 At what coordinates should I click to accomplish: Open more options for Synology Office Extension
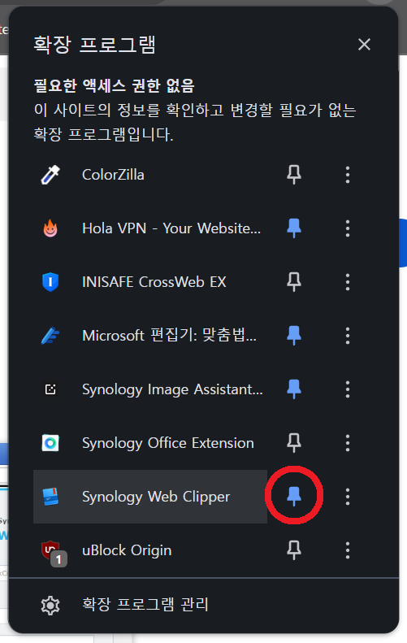348,443
